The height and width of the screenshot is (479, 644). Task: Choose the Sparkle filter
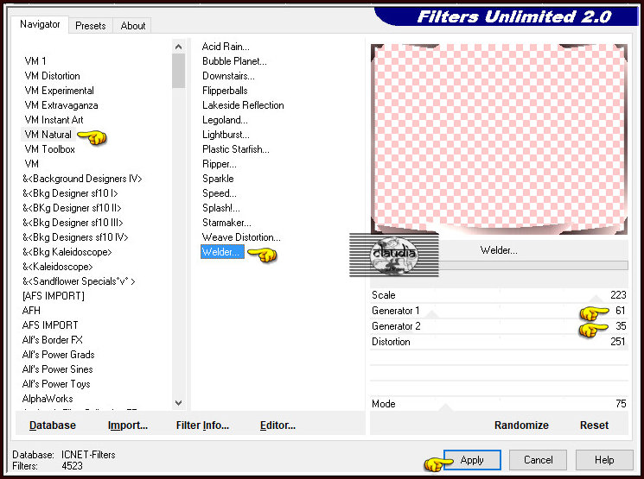point(218,179)
